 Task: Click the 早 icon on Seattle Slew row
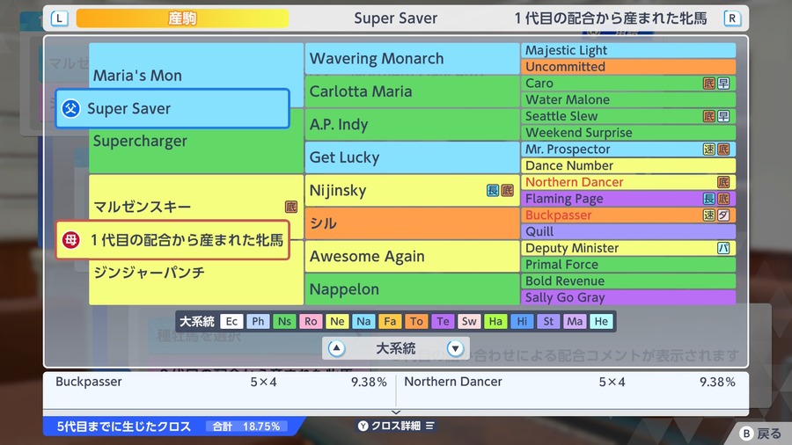pos(723,116)
